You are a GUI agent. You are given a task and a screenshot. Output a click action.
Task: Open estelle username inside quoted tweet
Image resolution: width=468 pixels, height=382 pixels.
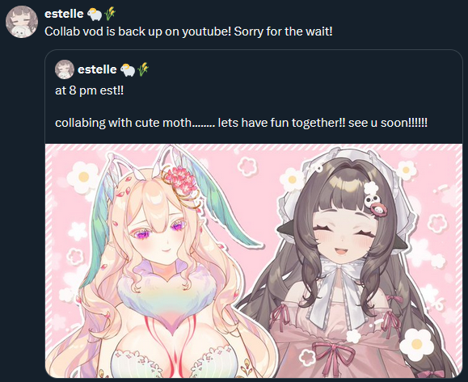[97, 69]
